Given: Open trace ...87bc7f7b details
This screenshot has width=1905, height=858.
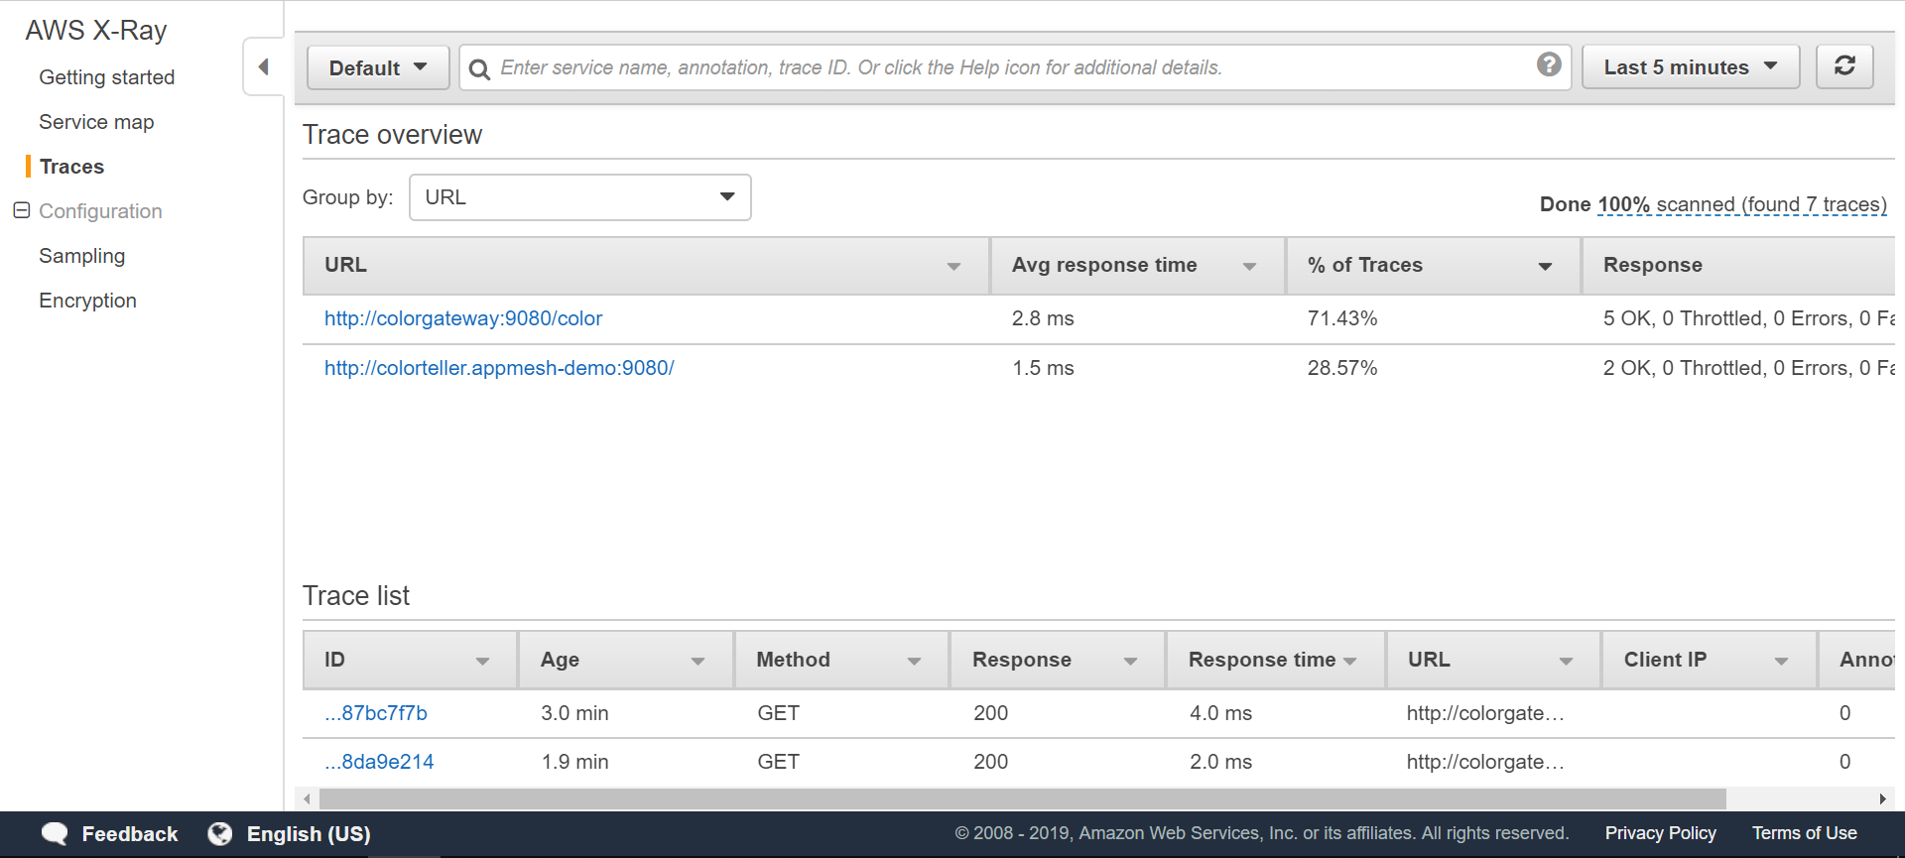Looking at the screenshot, I should coord(376,713).
